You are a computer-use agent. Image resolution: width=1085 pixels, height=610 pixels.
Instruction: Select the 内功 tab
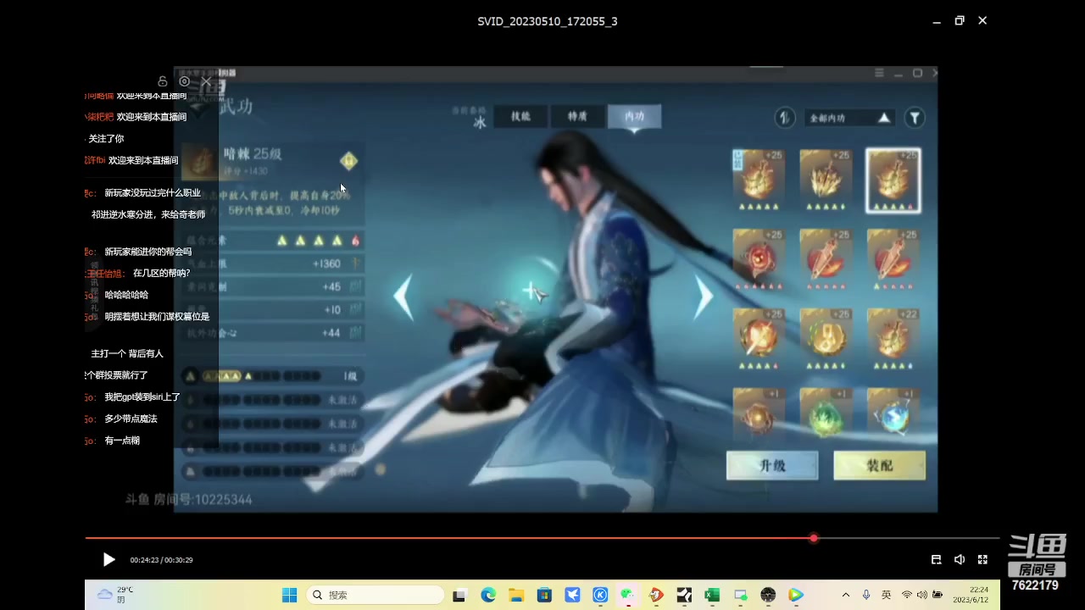pos(634,117)
